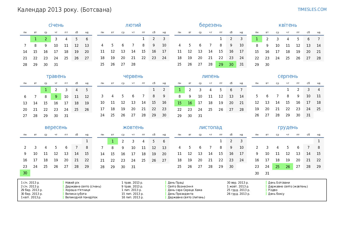The image size is (344, 243).
Task: Select the 'серпень' month heading
Action: (x=288, y=76)
